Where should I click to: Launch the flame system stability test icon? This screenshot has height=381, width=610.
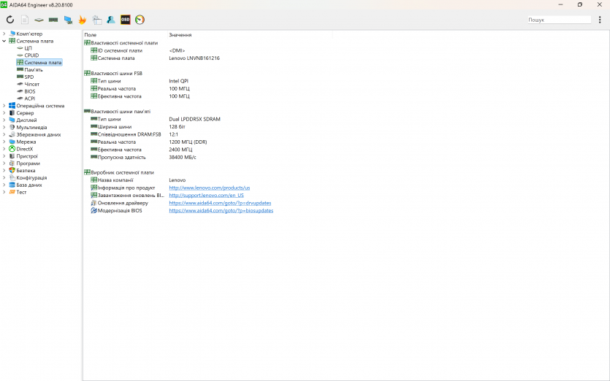click(x=83, y=20)
